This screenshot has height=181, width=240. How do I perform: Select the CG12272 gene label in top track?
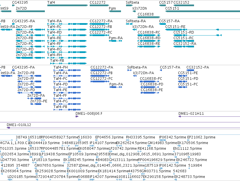click(x=98, y=3)
